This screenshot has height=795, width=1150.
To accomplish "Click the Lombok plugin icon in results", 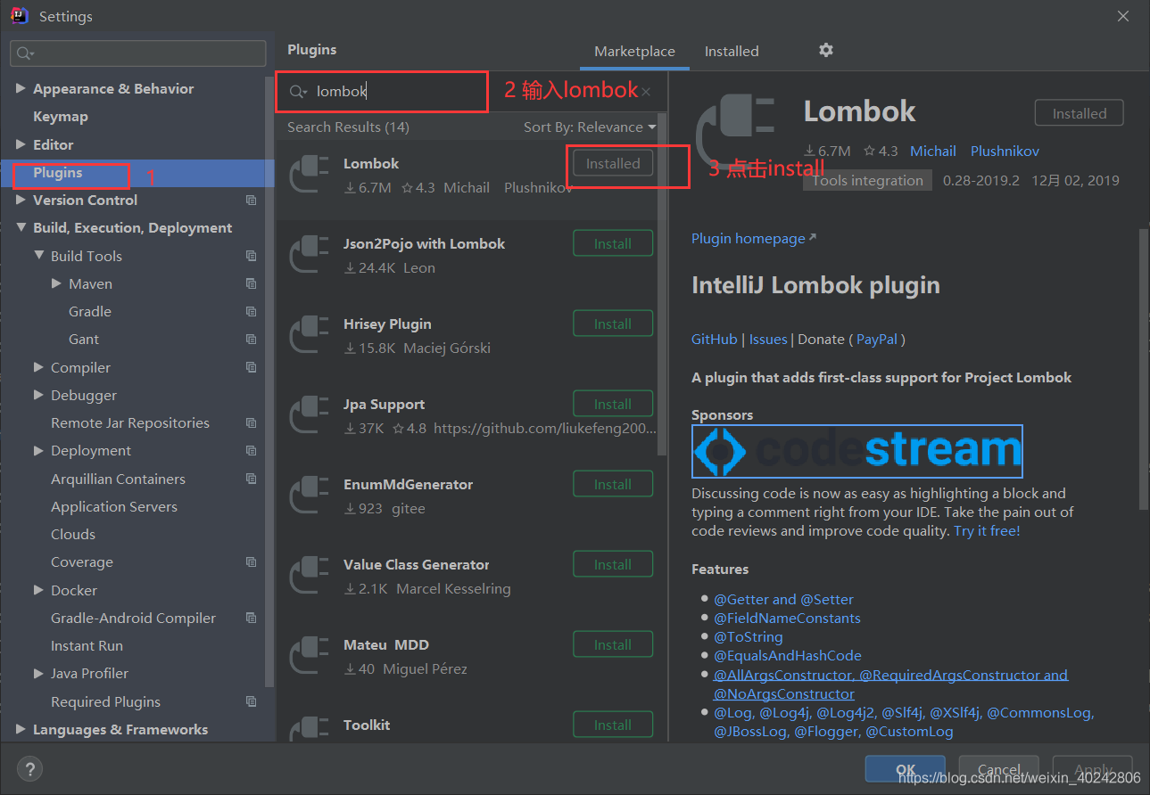I will (309, 175).
